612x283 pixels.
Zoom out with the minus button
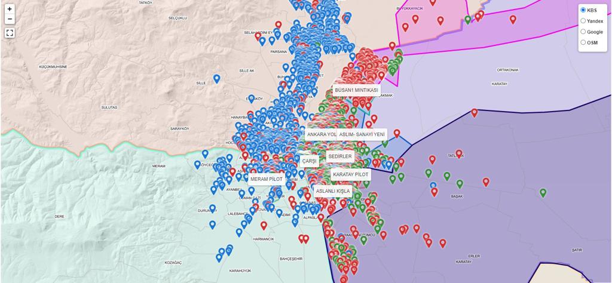[x=10, y=19]
